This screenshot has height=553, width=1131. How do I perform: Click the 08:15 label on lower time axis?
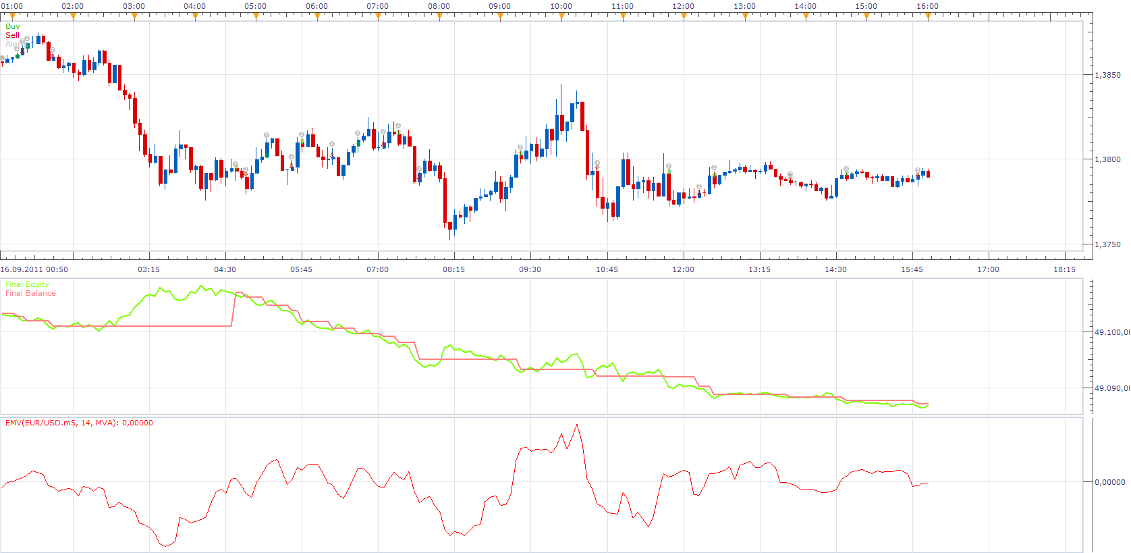point(453,269)
